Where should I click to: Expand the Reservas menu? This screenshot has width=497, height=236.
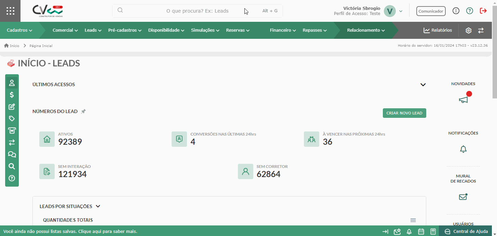click(x=238, y=30)
